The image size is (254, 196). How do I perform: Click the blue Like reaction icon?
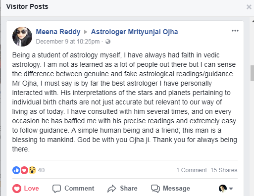coord(16,170)
